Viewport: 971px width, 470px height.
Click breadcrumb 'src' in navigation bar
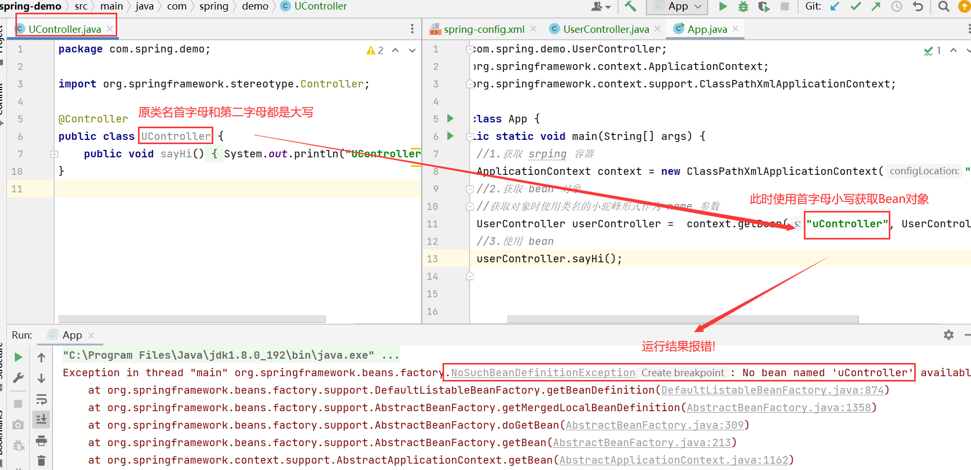pos(81,6)
